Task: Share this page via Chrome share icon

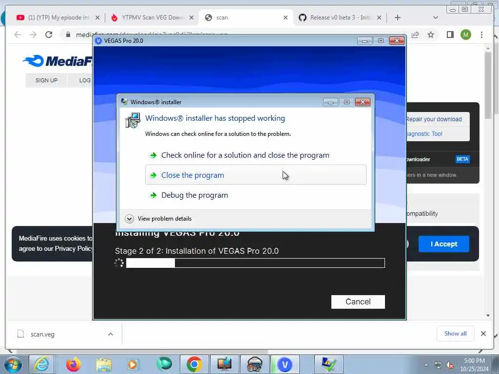Action: [415, 35]
